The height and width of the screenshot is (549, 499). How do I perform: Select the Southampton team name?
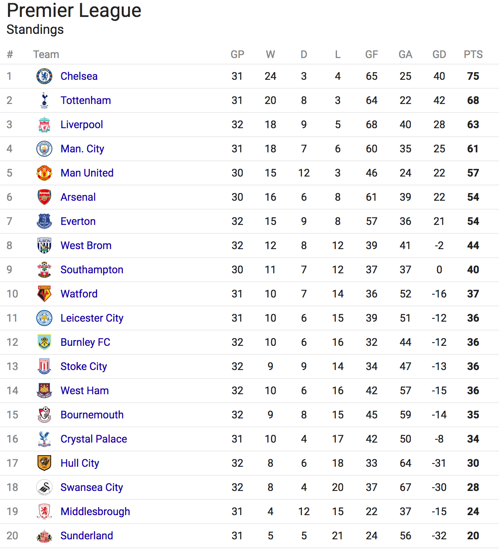coord(92,270)
